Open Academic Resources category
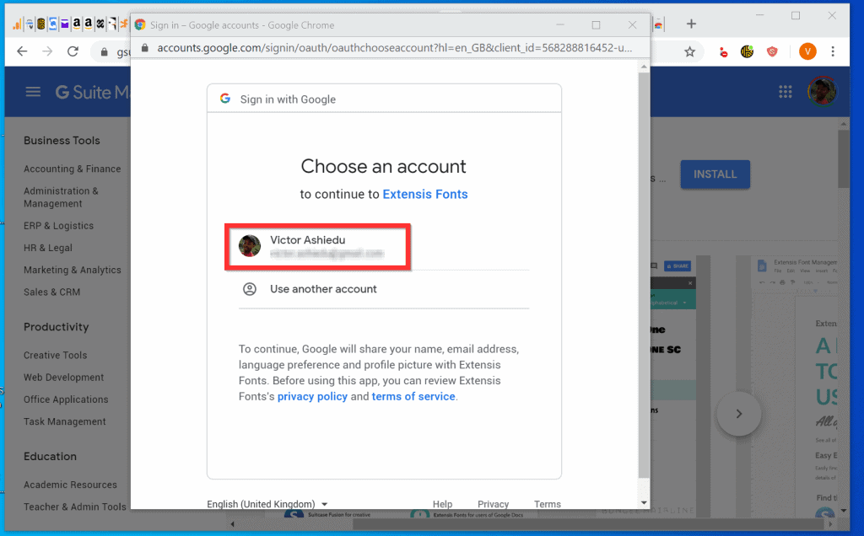 click(x=70, y=485)
